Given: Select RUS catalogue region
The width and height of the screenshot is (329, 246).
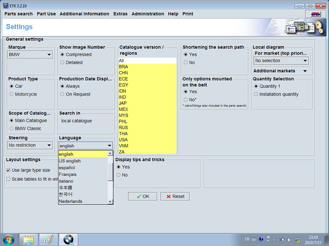Looking at the screenshot, I should (147, 128).
